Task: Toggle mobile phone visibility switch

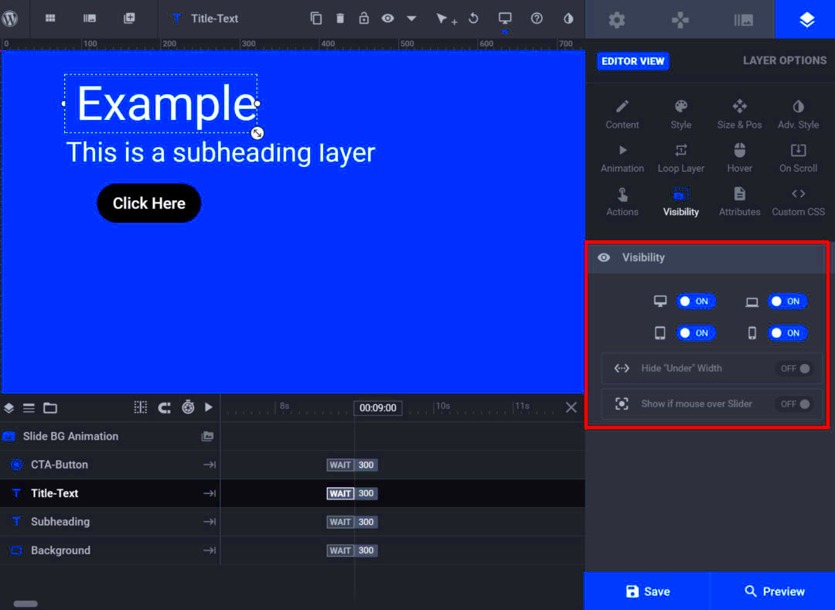Action: point(787,333)
